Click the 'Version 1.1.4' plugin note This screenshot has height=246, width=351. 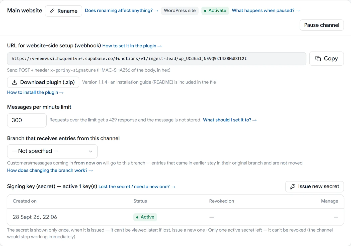tap(149, 82)
